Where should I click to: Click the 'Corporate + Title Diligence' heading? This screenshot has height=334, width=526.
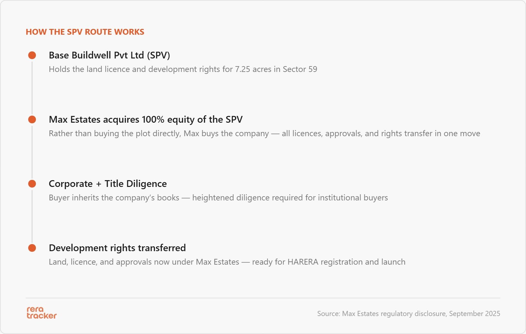tap(108, 184)
